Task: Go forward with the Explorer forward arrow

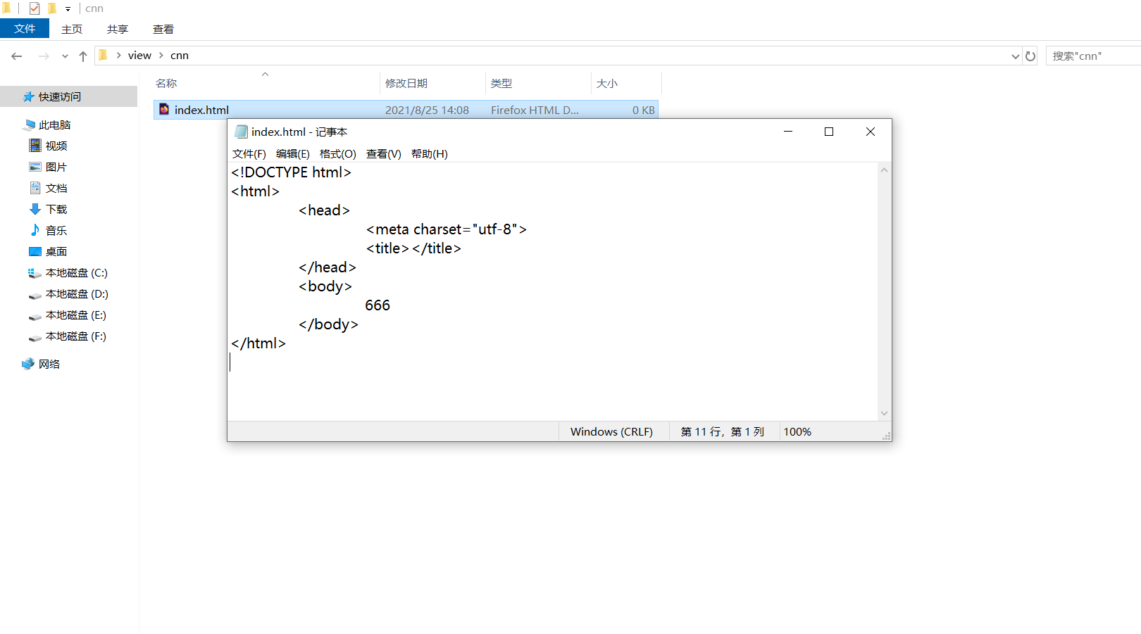Action: click(x=44, y=56)
